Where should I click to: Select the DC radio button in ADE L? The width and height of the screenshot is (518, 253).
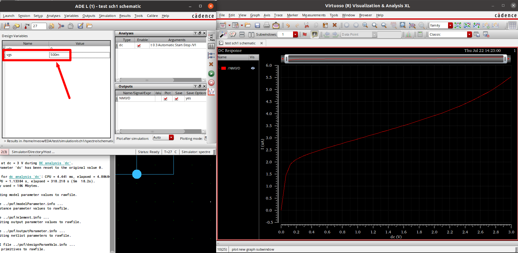209,37
